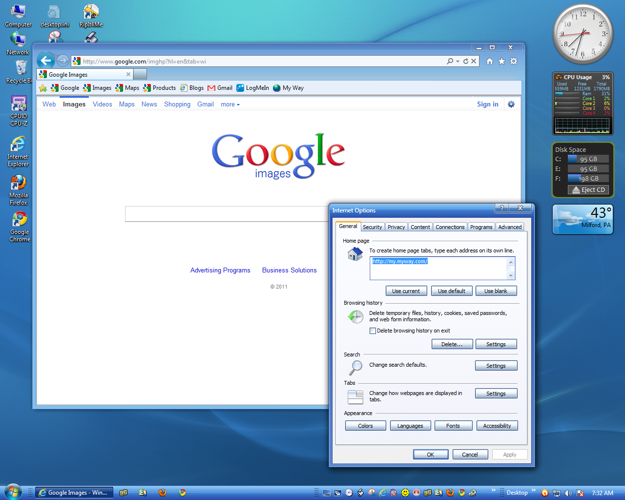Open Tabs Settings button

[x=496, y=394]
